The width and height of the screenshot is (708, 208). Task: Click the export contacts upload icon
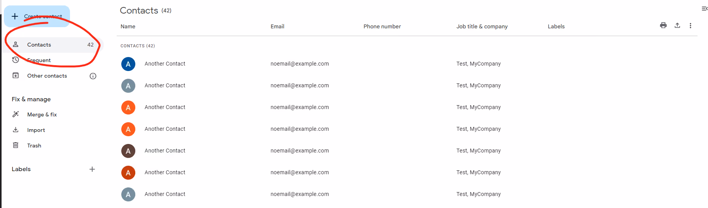[677, 25]
